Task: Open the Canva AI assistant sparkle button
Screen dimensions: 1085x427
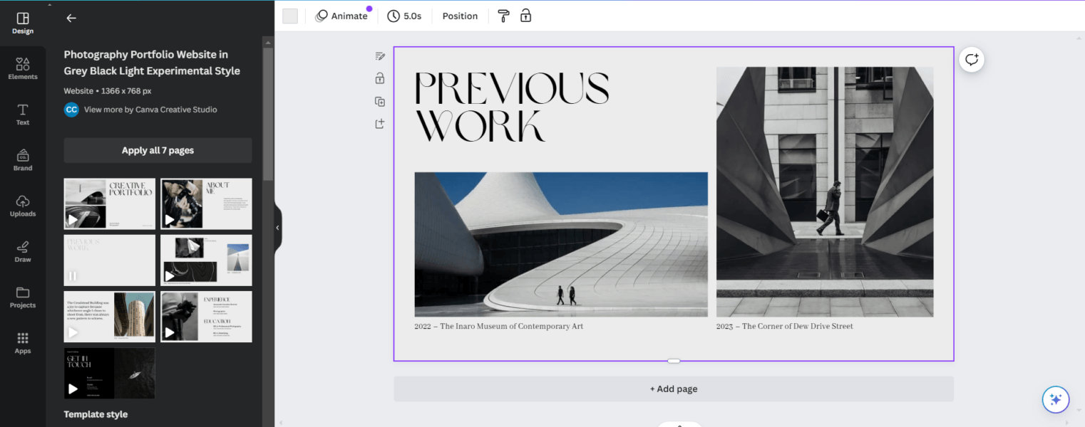Action: click(x=1056, y=399)
